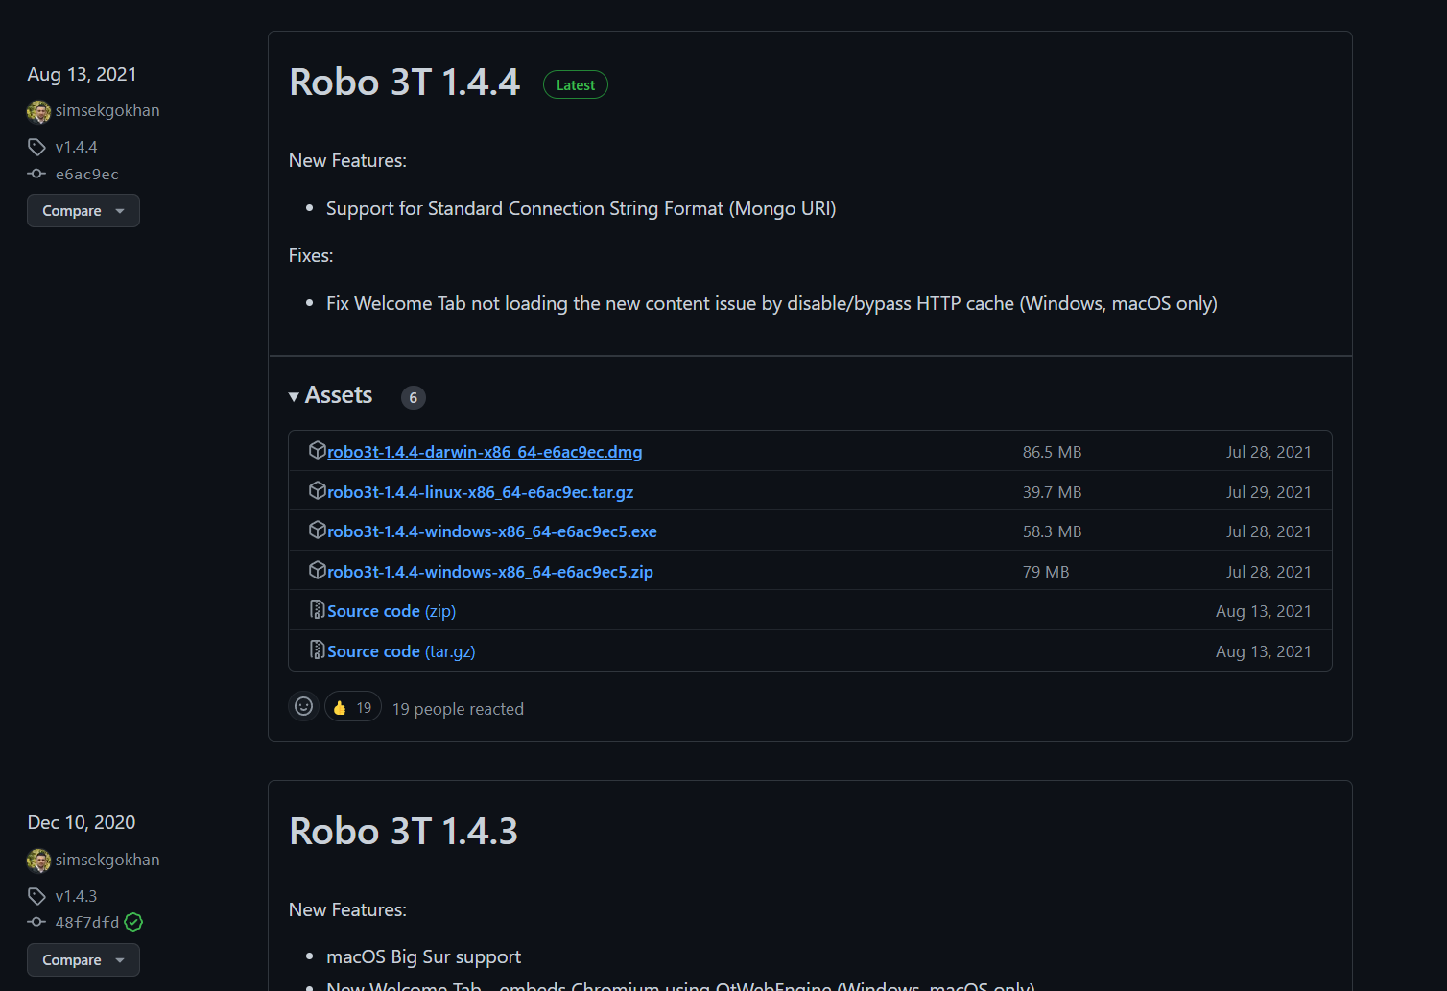
Task: Click the tag icon next to v1.4.4
Action: [36, 147]
